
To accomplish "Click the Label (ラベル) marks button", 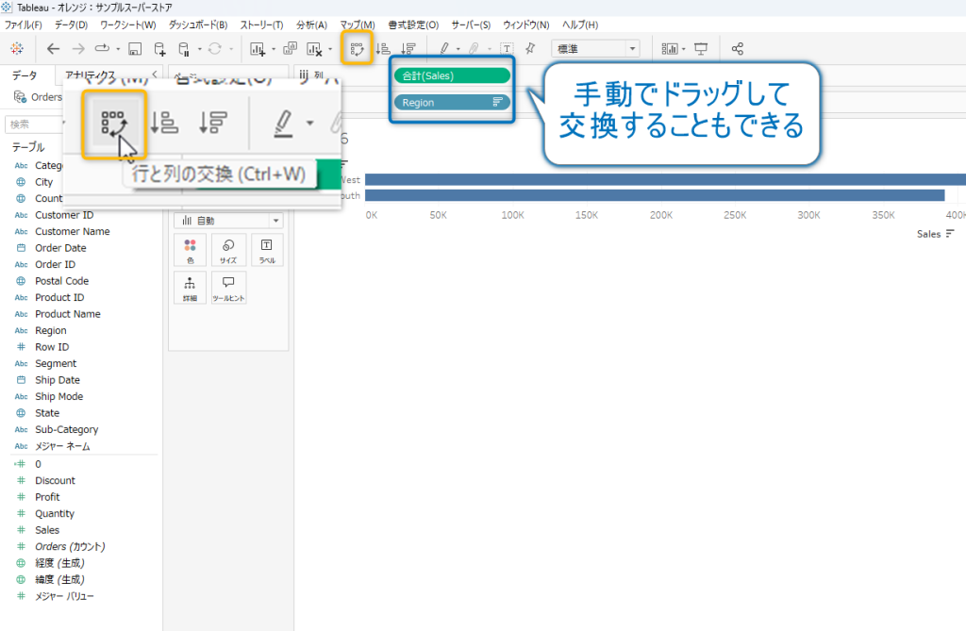I will (x=266, y=250).
